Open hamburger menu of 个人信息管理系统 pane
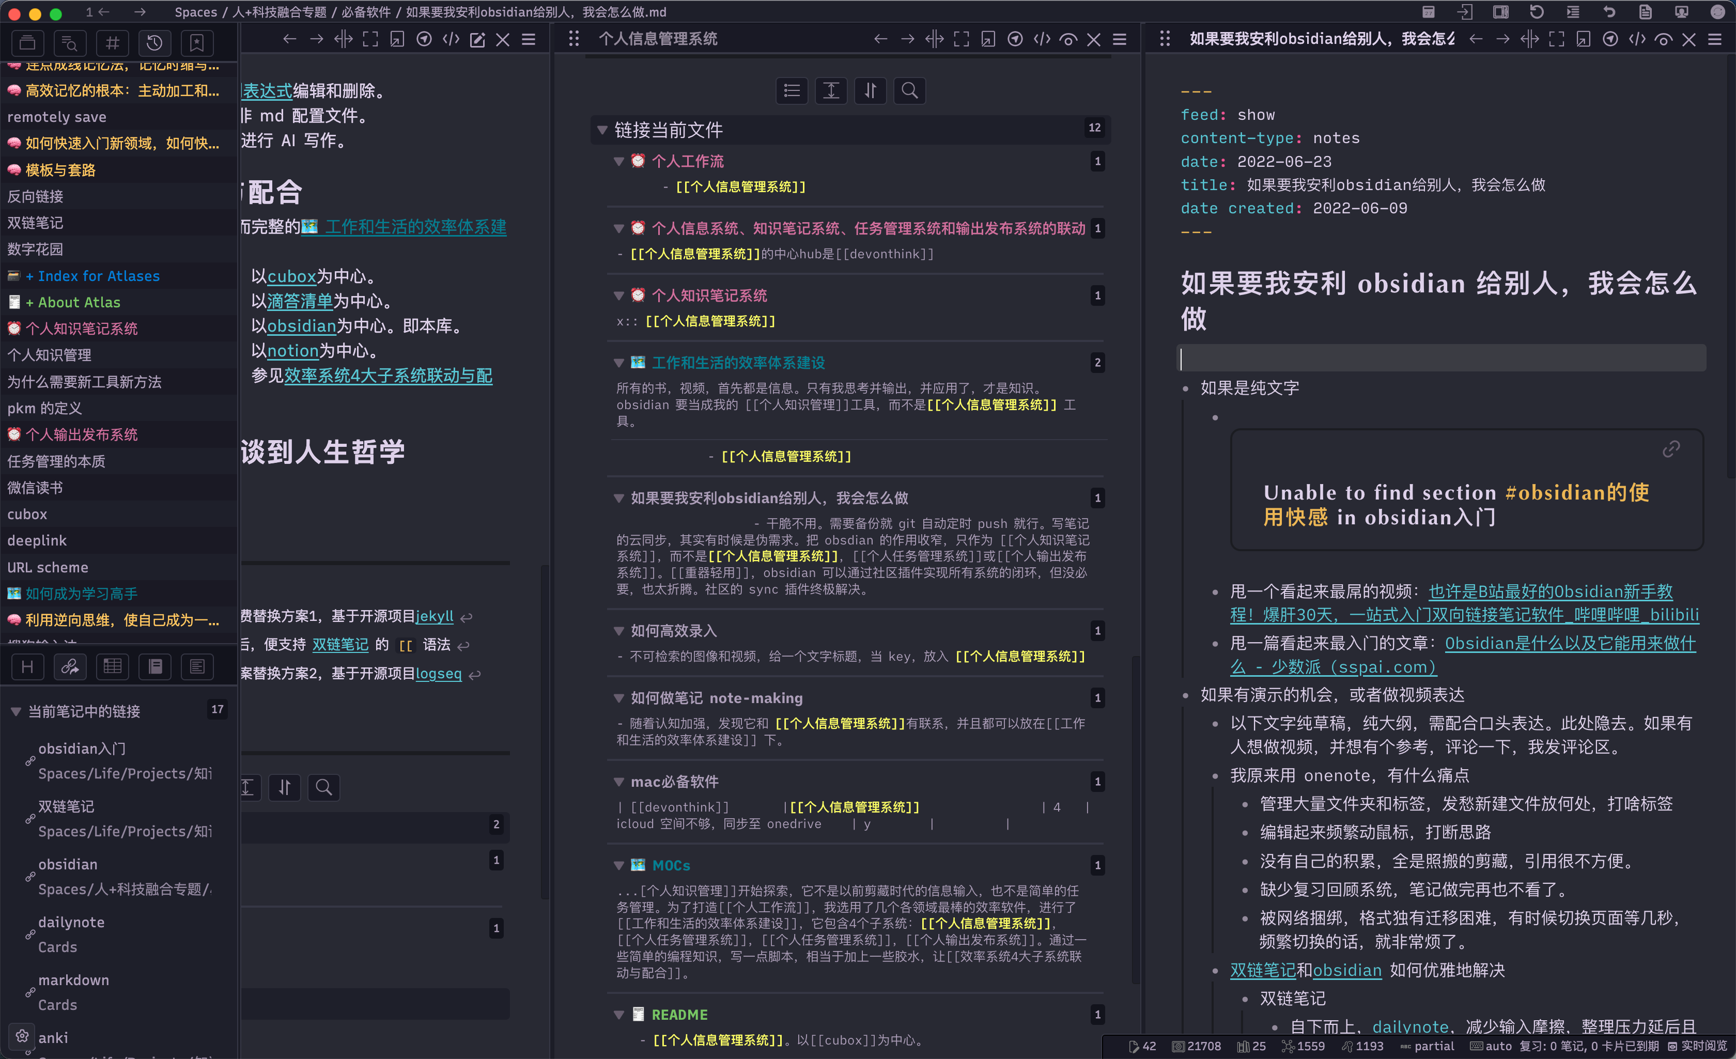 [1120, 39]
